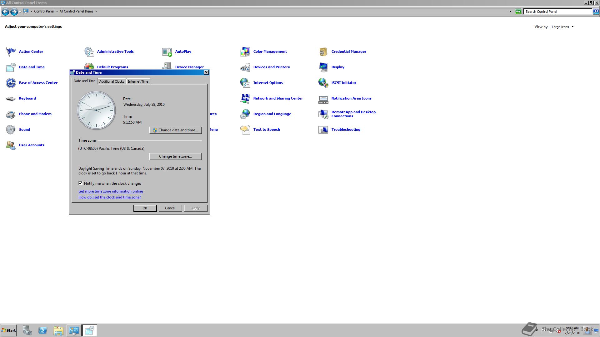The height and width of the screenshot is (337, 600).
Task: Open Text to Speech icon
Action: pyautogui.click(x=245, y=129)
